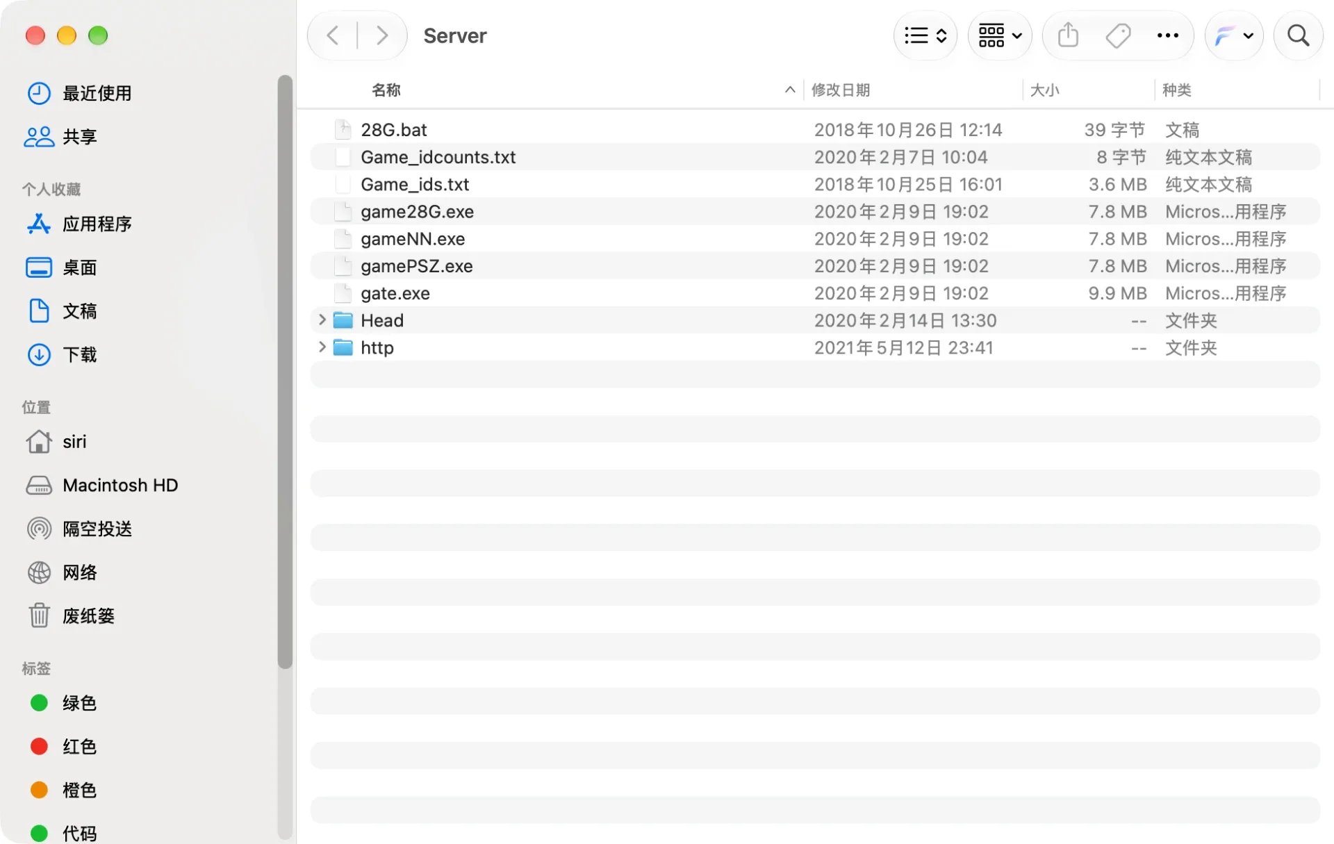Open the colorful extension dropdown in toolbar
Image resolution: width=1334 pixels, height=844 pixels.
click(x=1234, y=35)
